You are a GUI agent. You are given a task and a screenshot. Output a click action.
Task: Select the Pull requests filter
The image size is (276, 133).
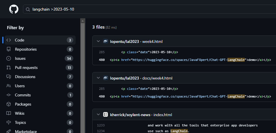(40, 68)
